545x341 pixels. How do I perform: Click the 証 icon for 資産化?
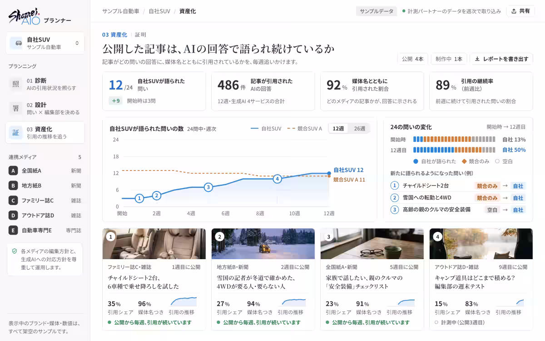tap(16, 133)
